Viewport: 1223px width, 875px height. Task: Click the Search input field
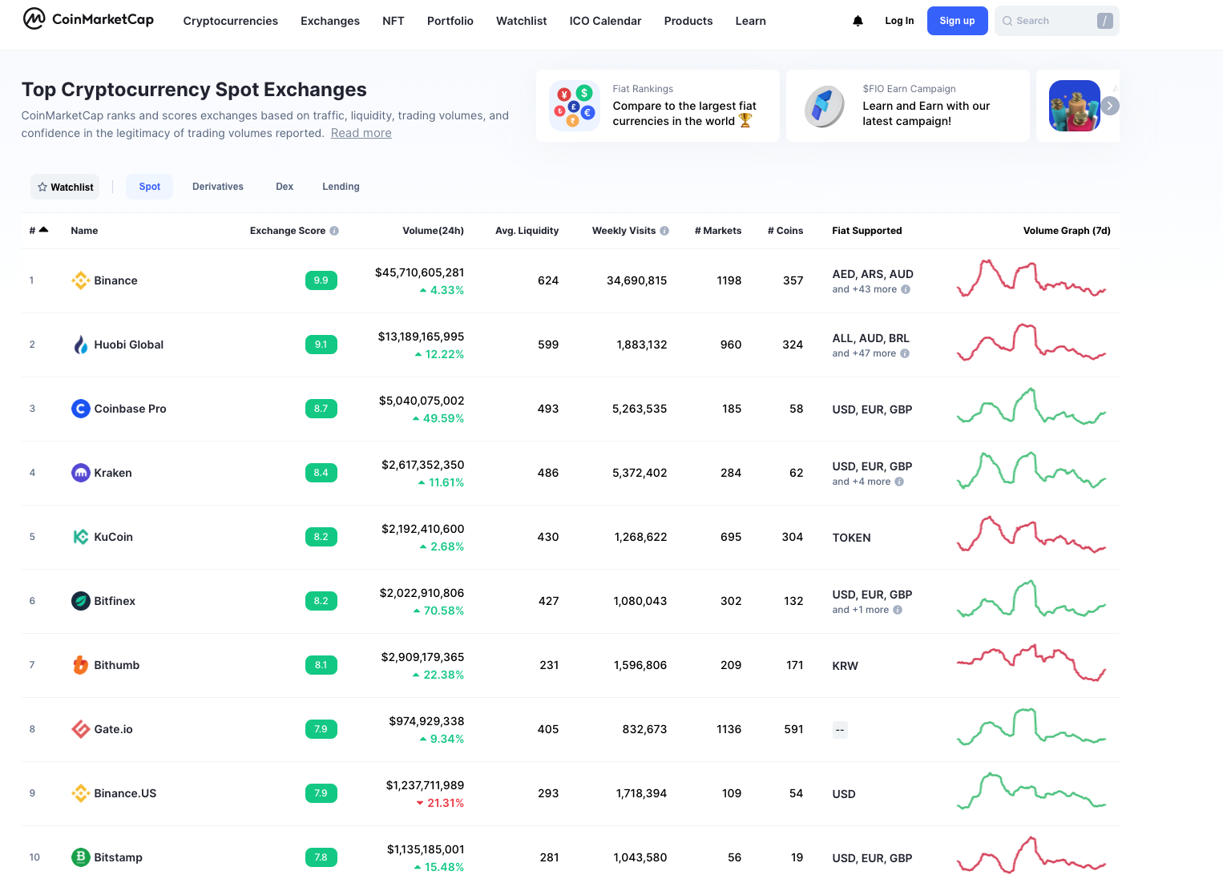pyautogui.click(x=1057, y=21)
